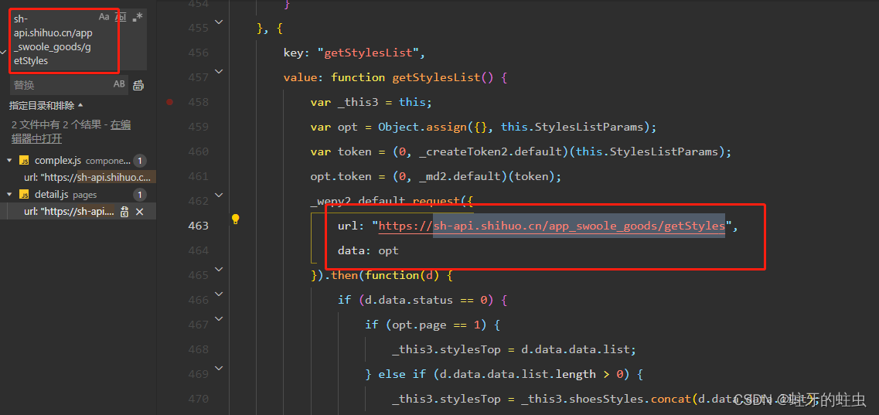Click line number 456 in the gutter
879x415 pixels.
click(x=198, y=53)
